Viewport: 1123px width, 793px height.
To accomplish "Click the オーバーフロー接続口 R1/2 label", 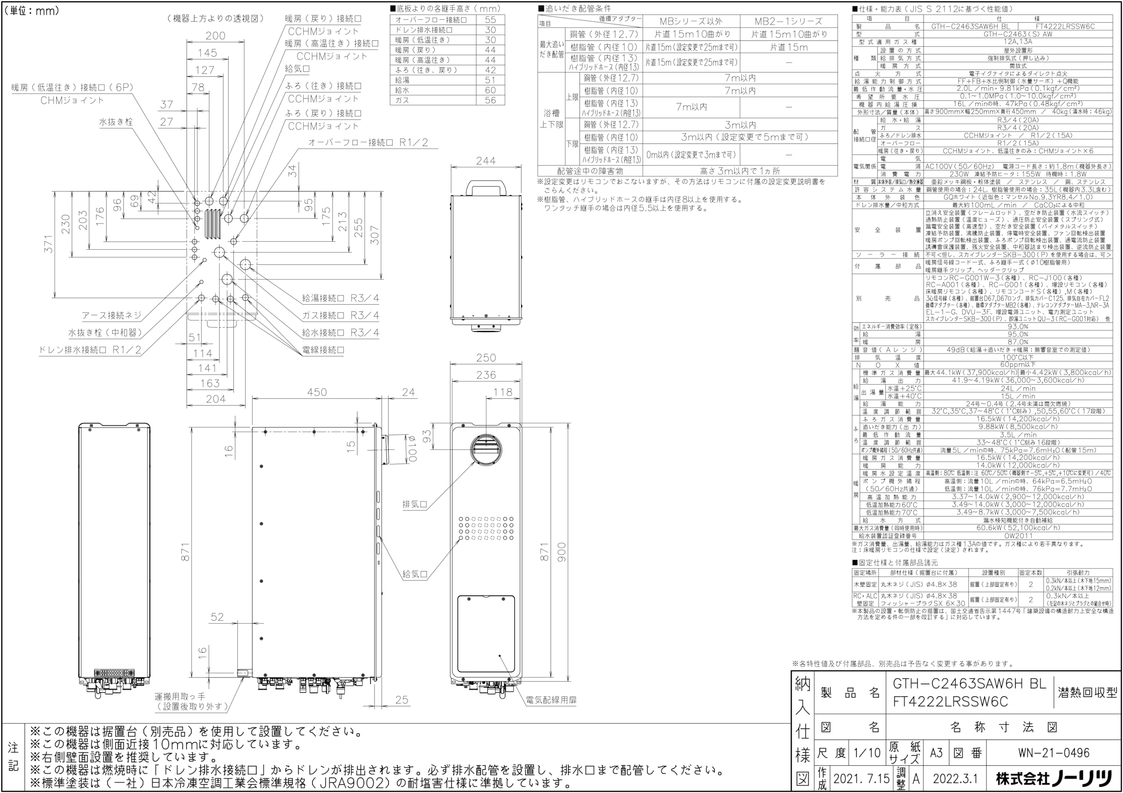I will click(x=368, y=143).
